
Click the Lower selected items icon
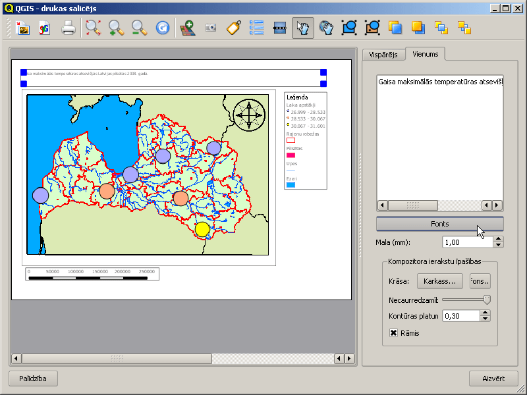(x=418, y=28)
